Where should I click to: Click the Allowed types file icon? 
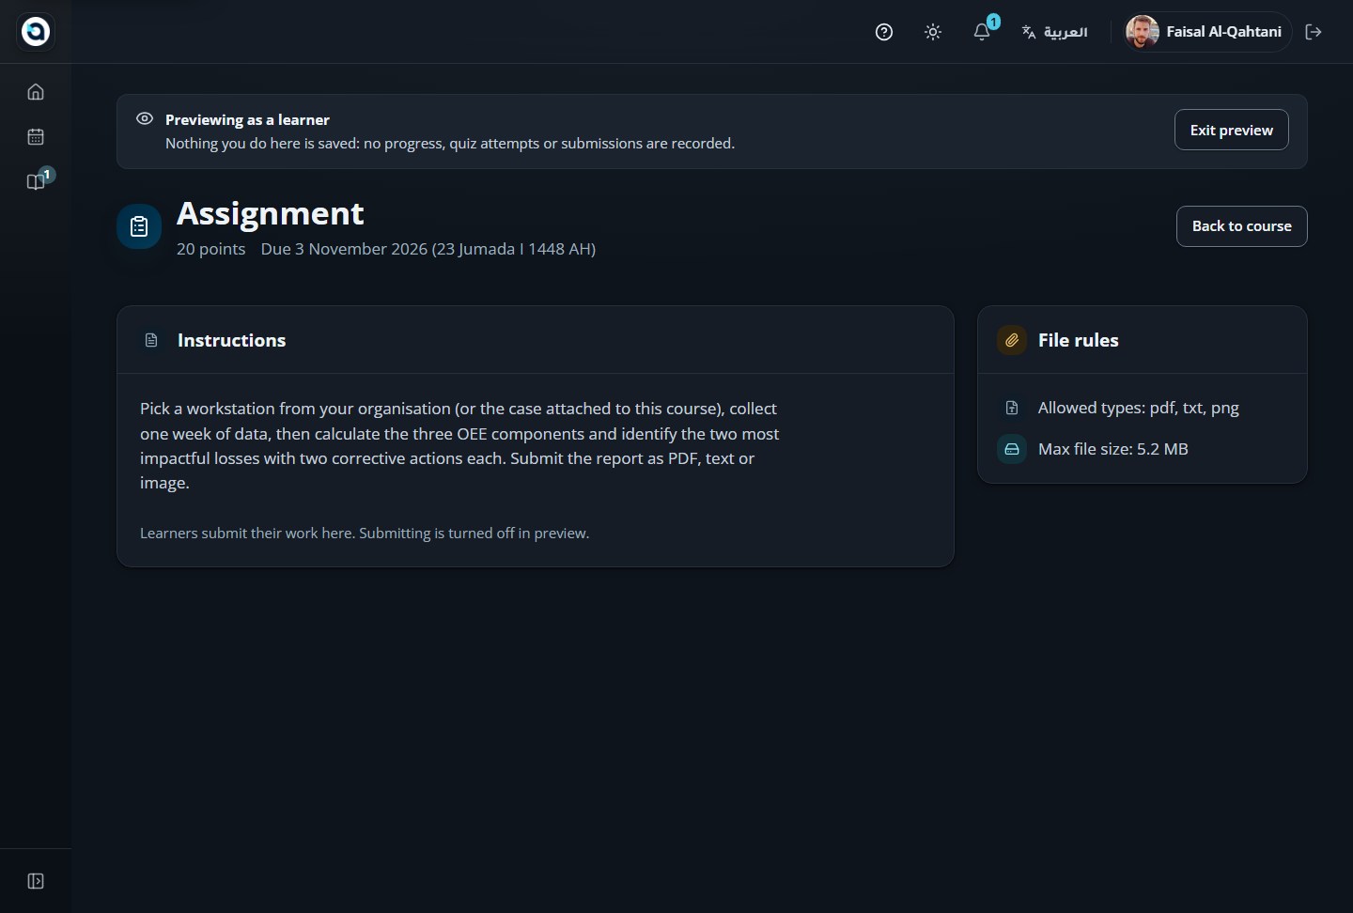click(1012, 408)
